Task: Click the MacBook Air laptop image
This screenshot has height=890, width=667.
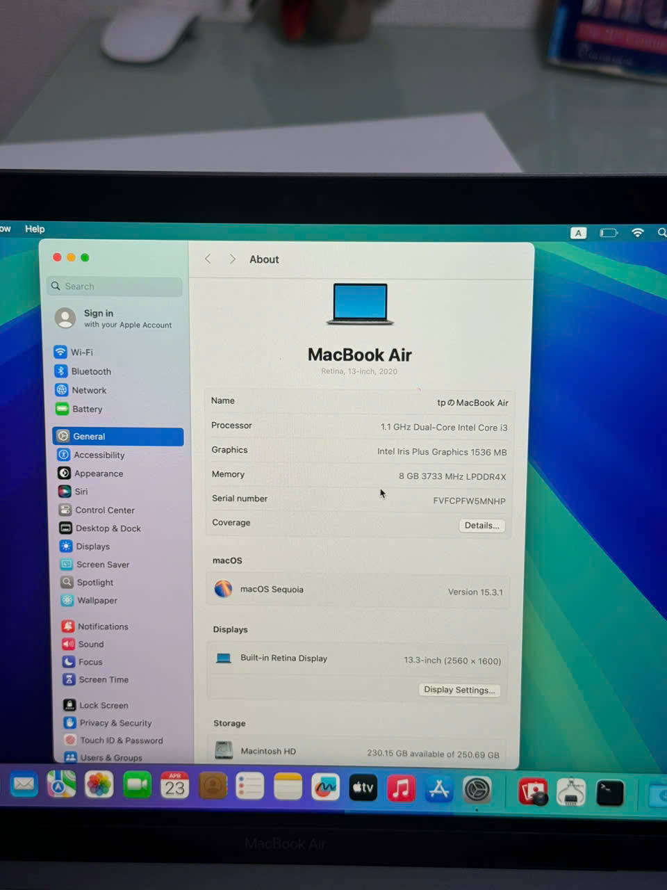Action: pos(360,304)
